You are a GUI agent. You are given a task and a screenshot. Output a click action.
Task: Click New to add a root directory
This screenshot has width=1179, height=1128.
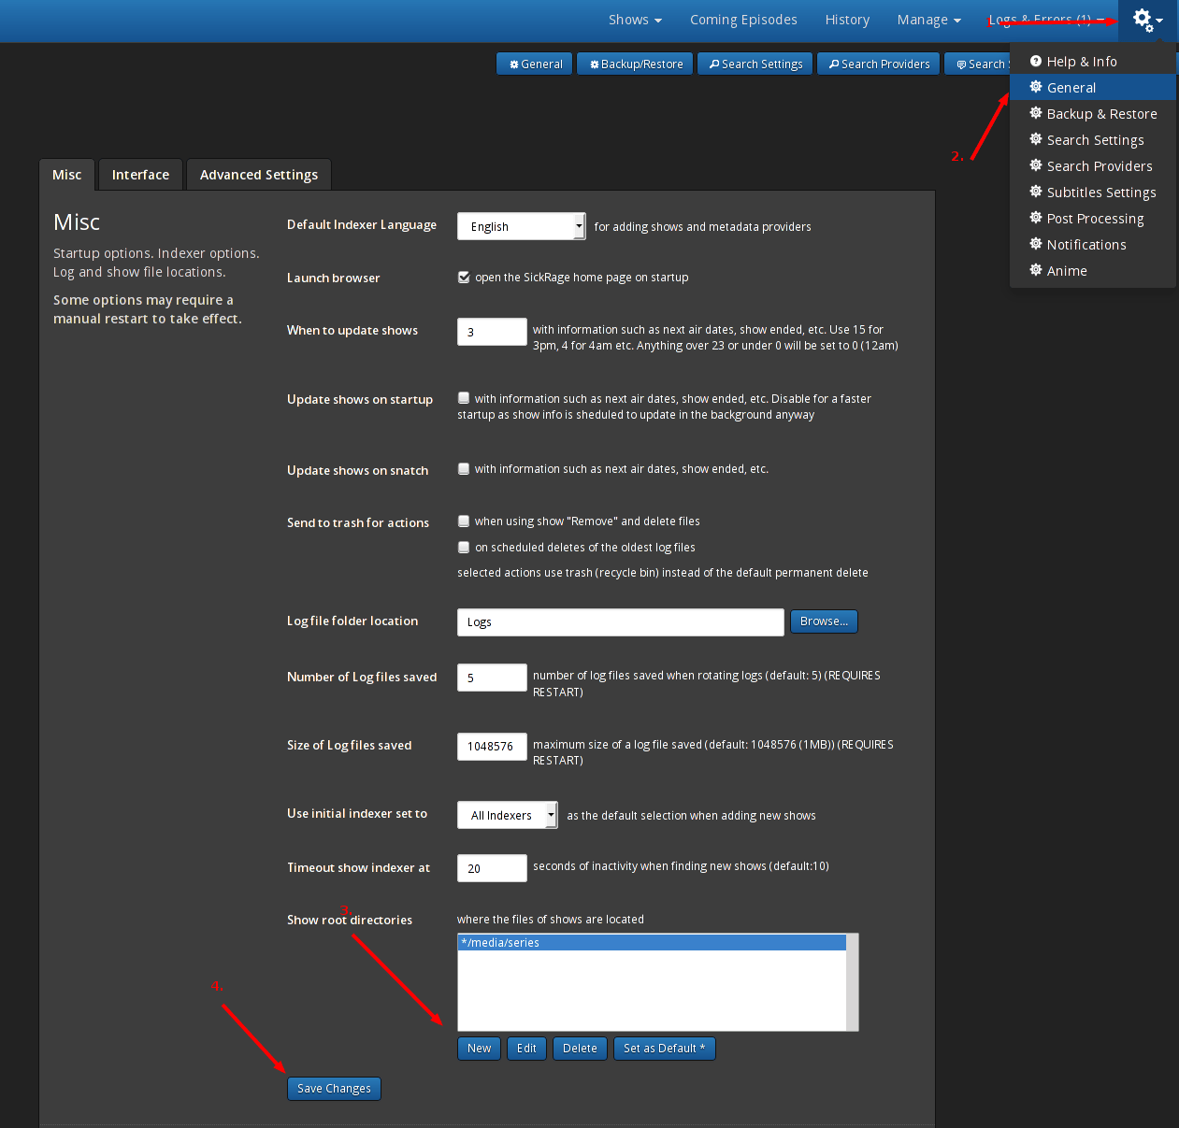coord(479,1049)
